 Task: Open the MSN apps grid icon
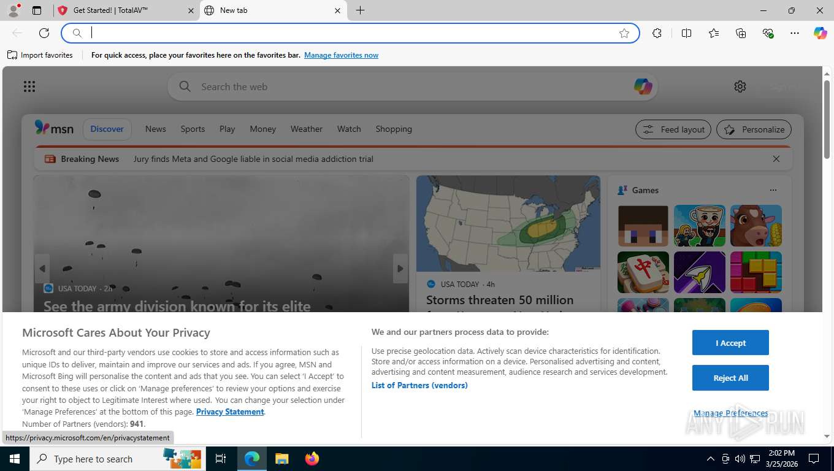pos(29,86)
